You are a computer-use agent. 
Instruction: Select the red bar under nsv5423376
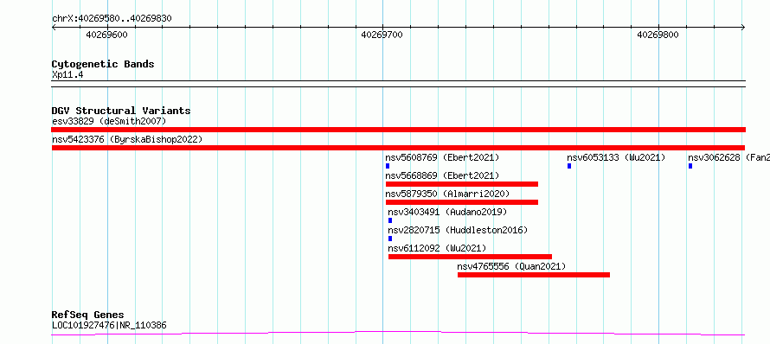point(398,148)
